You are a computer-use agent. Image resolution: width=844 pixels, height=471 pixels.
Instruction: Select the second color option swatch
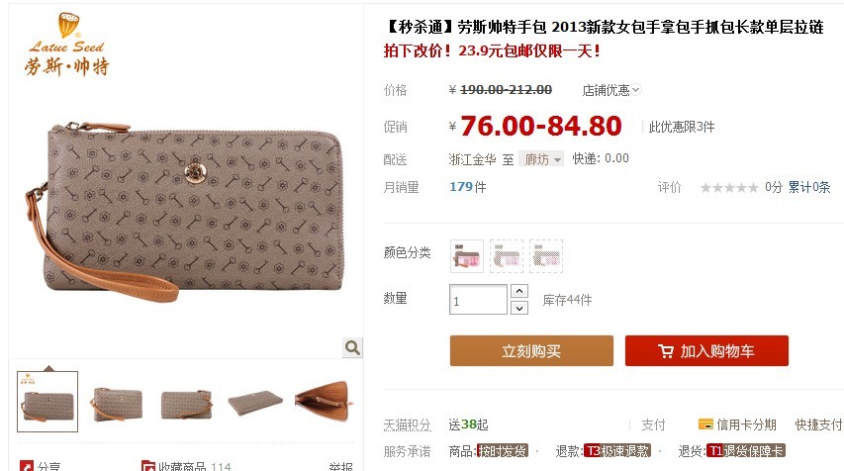click(507, 255)
